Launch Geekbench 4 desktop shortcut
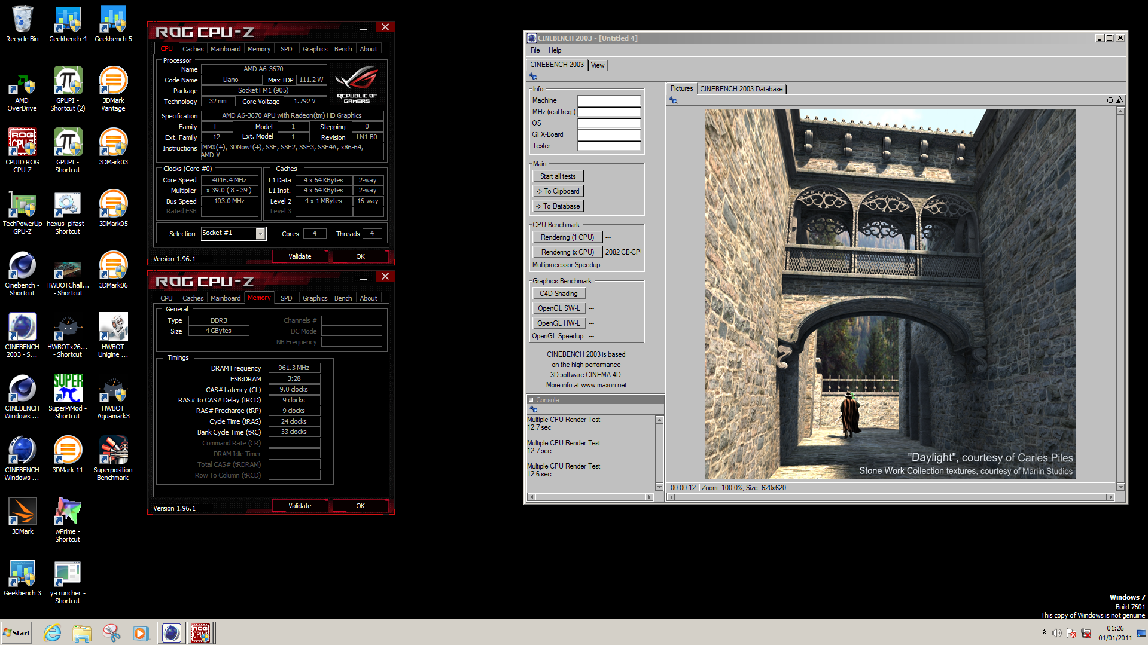Screen dimensions: 1148x645 pyautogui.click(x=68, y=24)
